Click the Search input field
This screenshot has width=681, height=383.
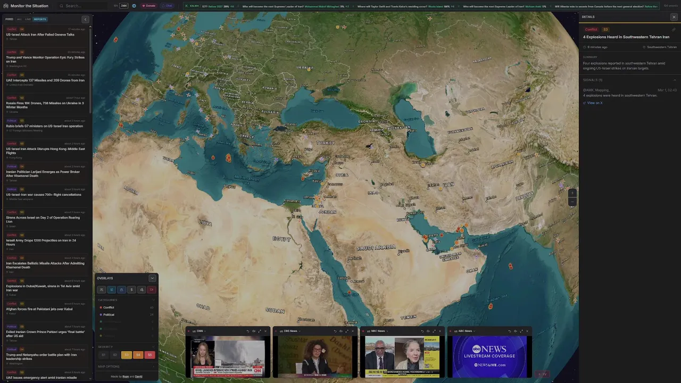(x=82, y=6)
